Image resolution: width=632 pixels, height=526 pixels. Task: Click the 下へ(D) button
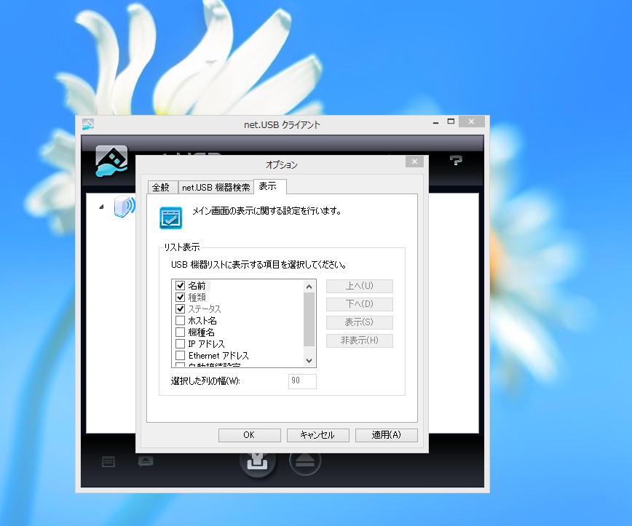point(360,304)
